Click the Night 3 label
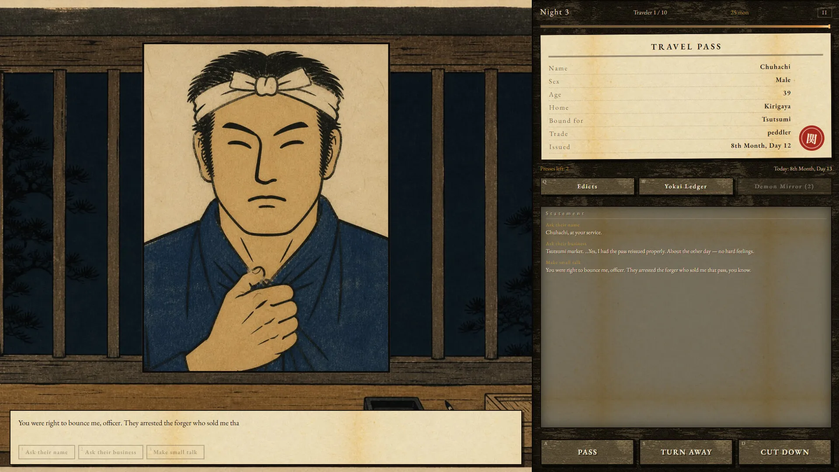Viewport: 839px width, 472px height. point(555,12)
